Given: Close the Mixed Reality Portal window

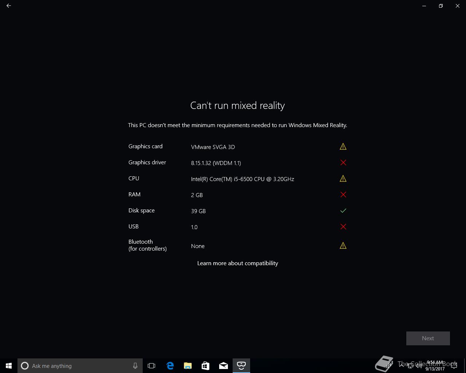Looking at the screenshot, I should pyautogui.click(x=458, y=6).
